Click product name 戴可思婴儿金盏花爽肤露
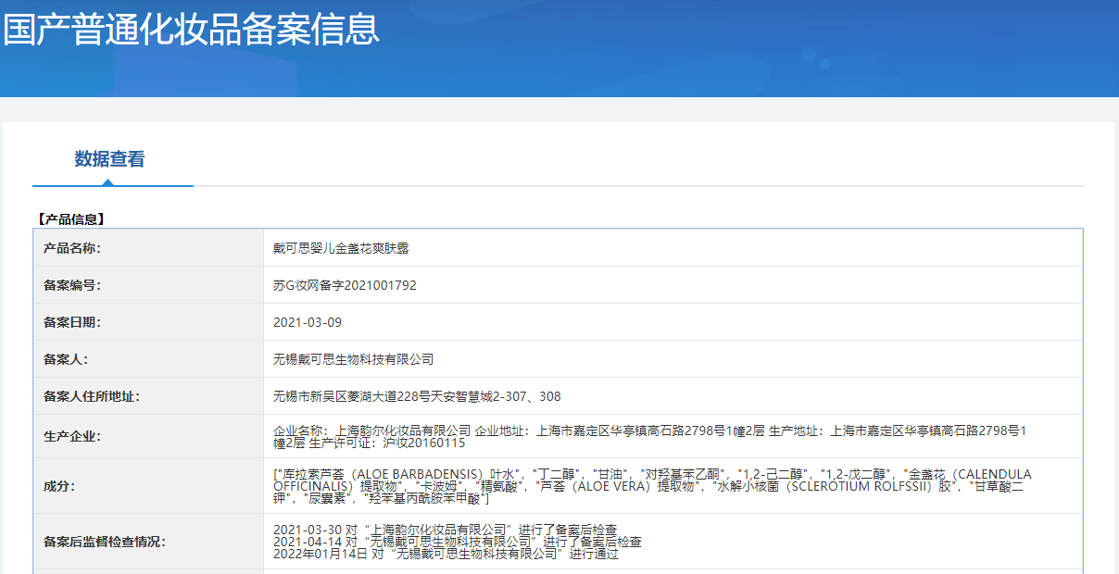Image resolution: width=1119 pixels, height=574 pixels. click(341, 248)
